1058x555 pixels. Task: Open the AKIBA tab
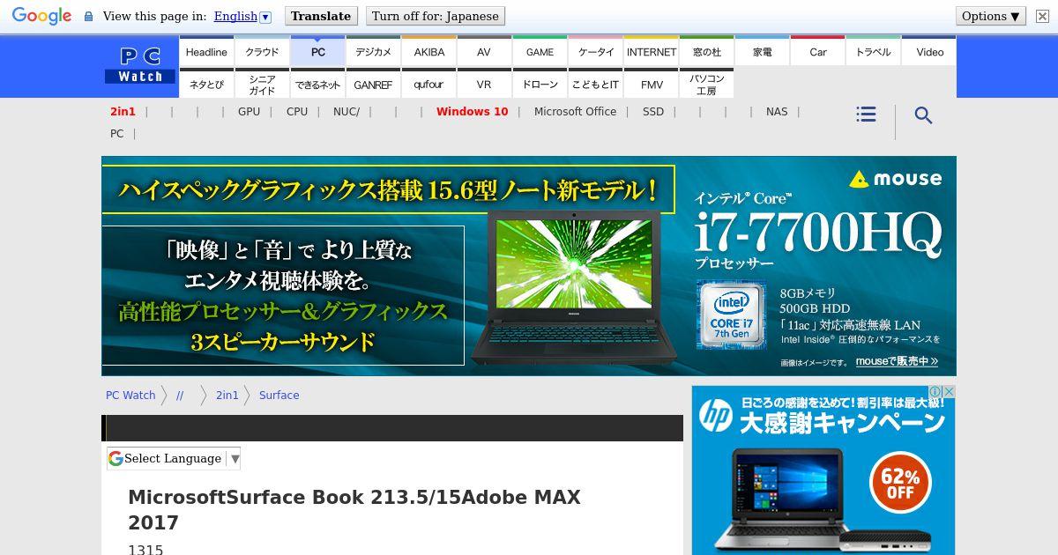click(x=429, y=52)
